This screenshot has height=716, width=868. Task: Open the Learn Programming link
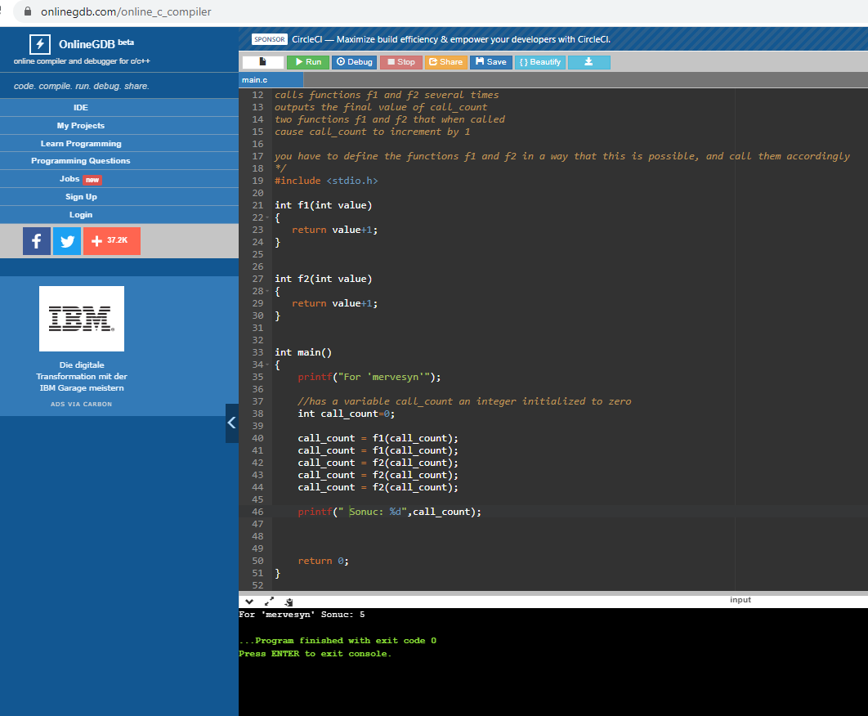pos(81,143)
